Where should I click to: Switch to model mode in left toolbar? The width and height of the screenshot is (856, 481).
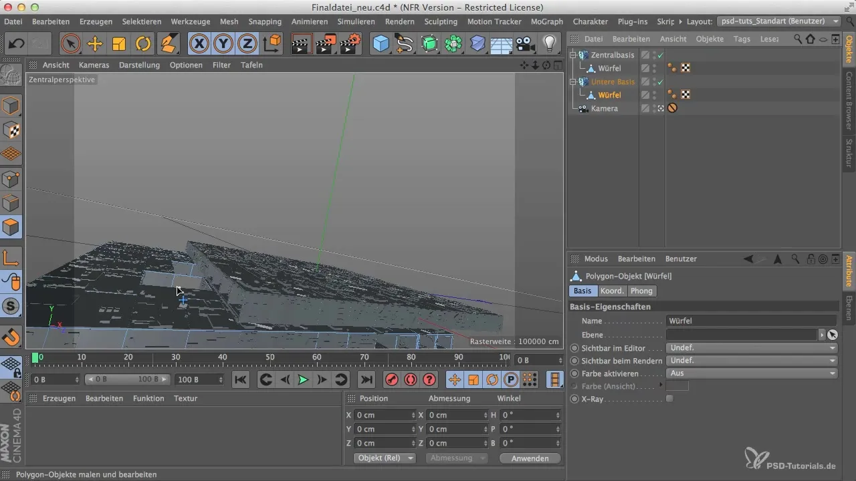point(11,106)
